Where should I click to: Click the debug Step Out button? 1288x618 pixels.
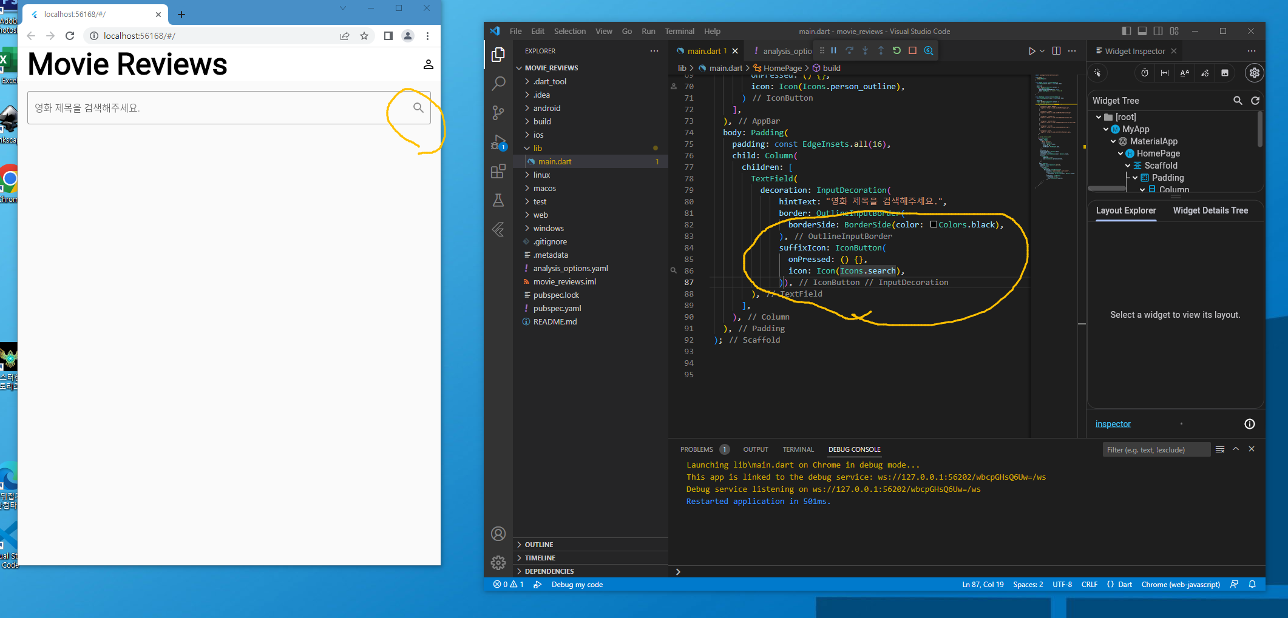(881, 51)
